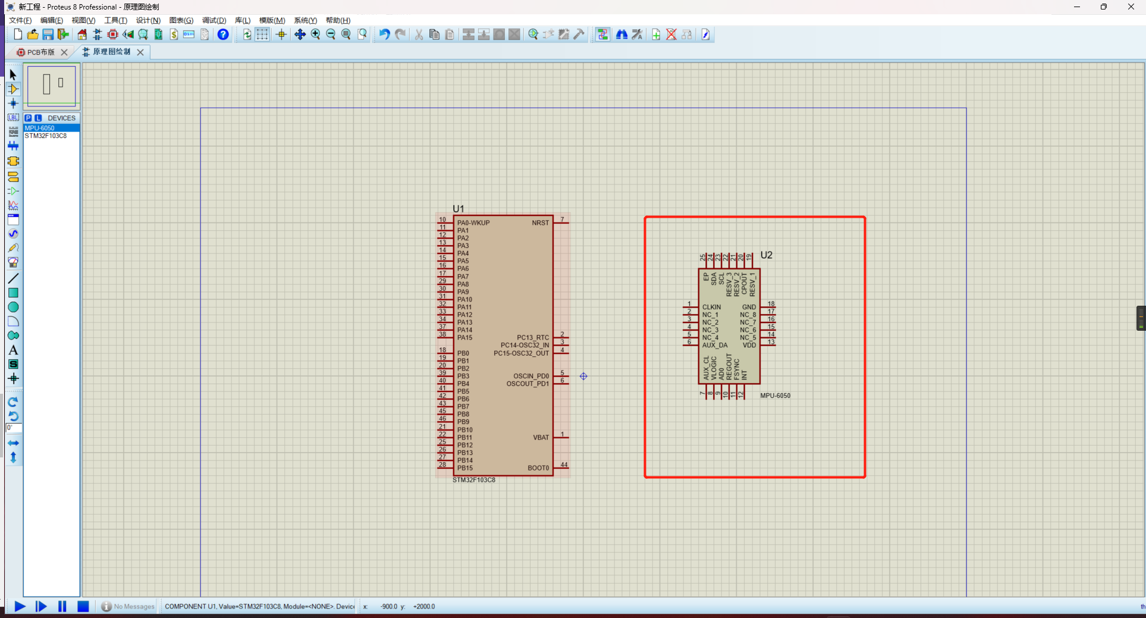Screen dimensions: 1146x618
Task: Choose Buses Mode tool
Action: [13, 146]
